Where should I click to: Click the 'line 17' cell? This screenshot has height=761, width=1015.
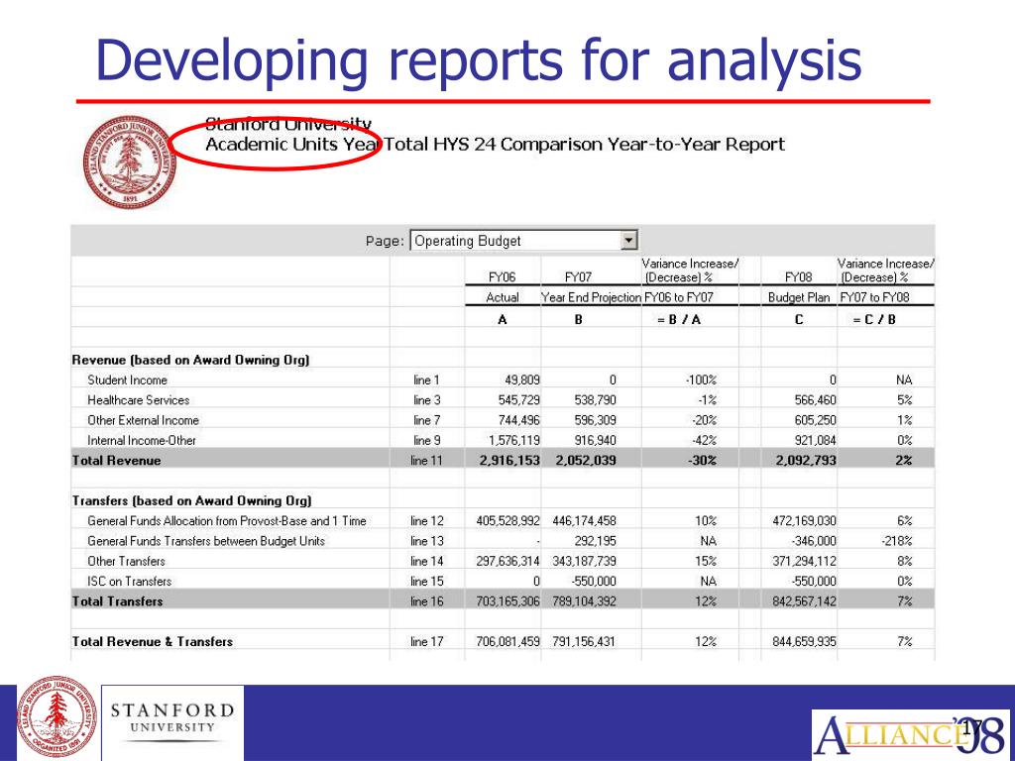point(427,642)
